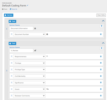Add a new Section
The width and height of the screenshot is (107, 100).
point(9,15)
